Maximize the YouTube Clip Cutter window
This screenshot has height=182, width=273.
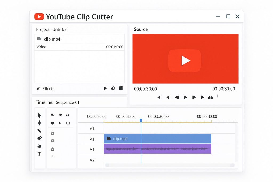pyautogui.click(x=228, y=16)
